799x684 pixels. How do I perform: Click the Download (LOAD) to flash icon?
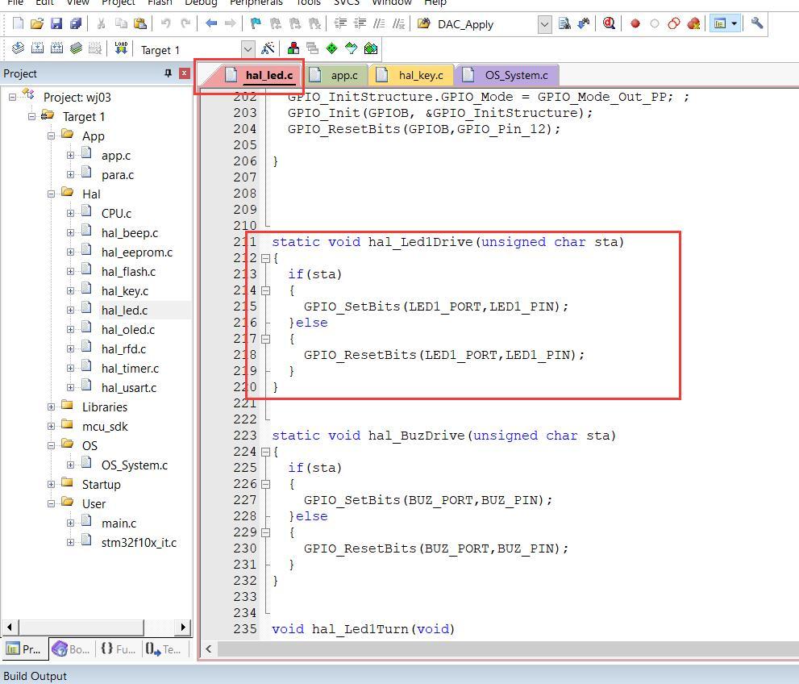[x=121, y=49]
